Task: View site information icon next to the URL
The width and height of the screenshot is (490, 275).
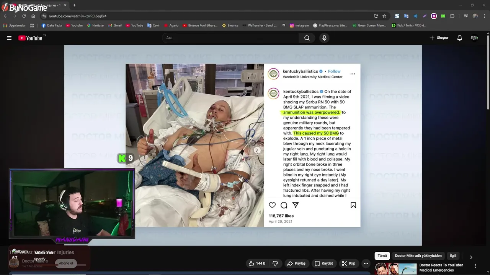Action: coord(44,16)
